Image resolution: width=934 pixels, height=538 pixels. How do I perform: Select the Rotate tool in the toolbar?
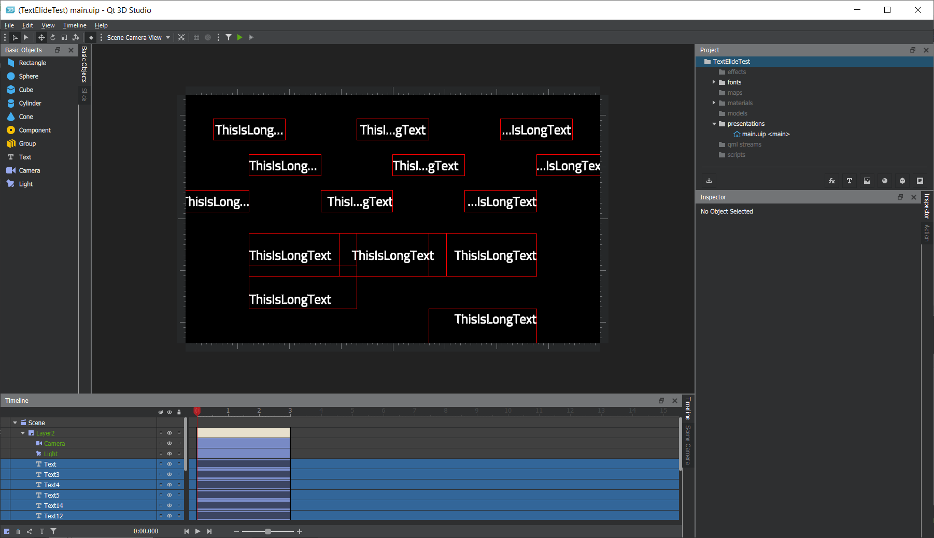(53, 37)
